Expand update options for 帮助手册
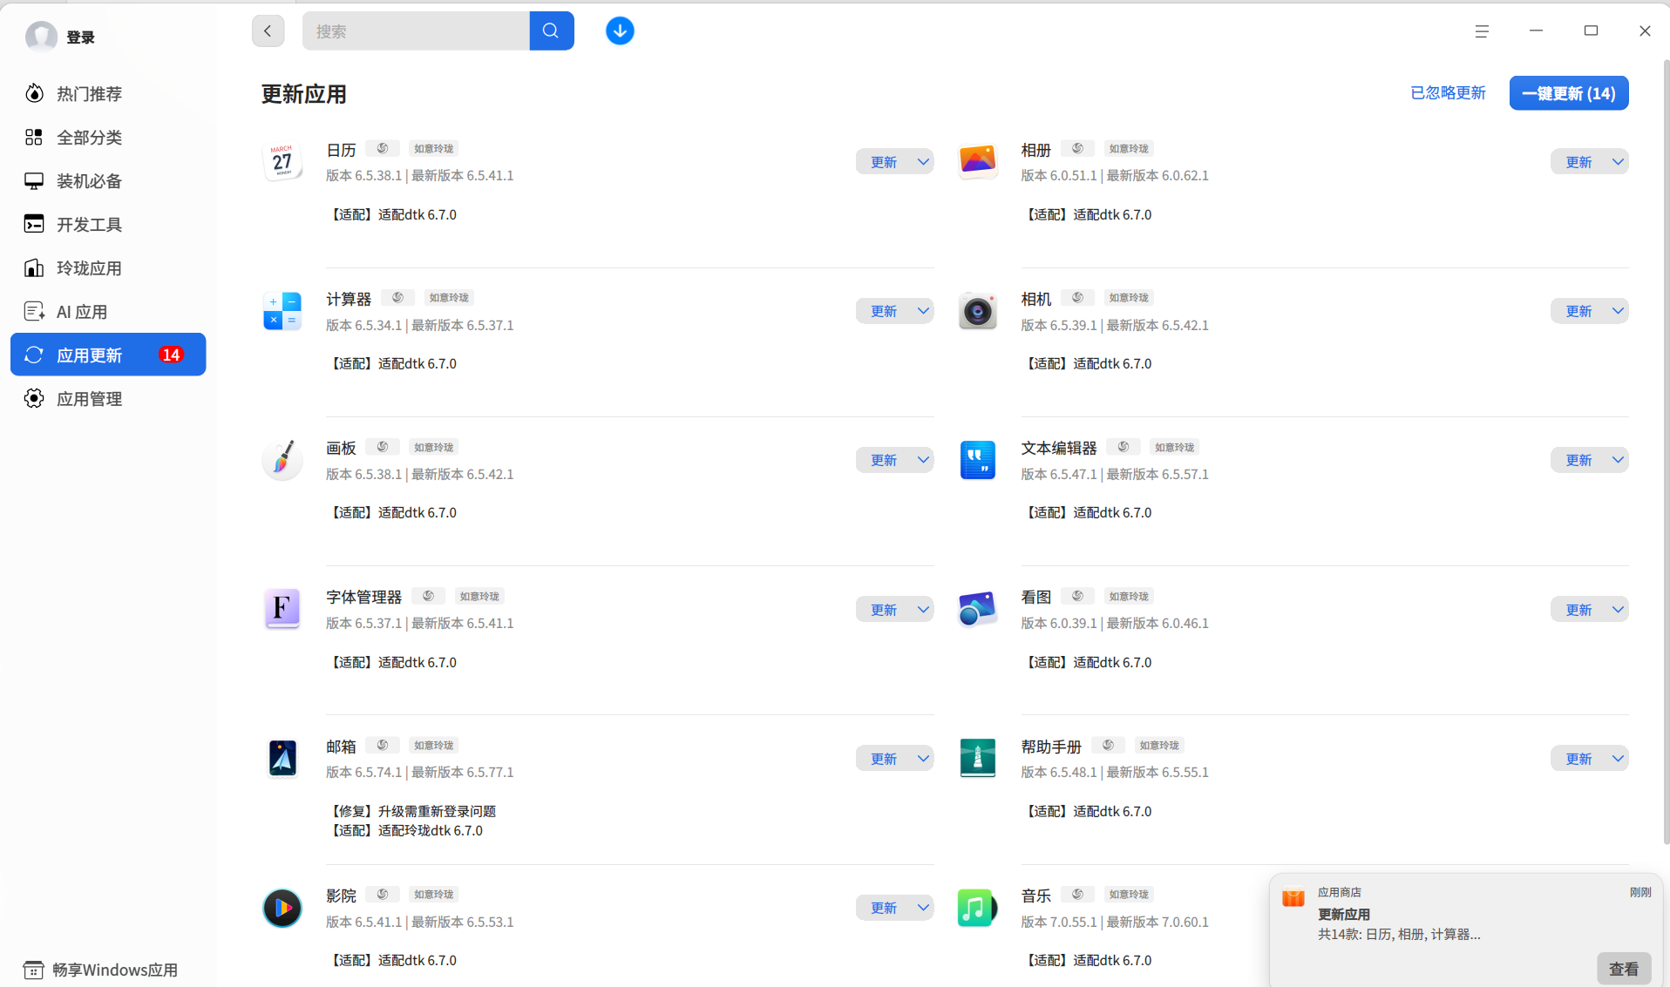The width and height of the screenshot is (1670, 987). coord(1618,758)
